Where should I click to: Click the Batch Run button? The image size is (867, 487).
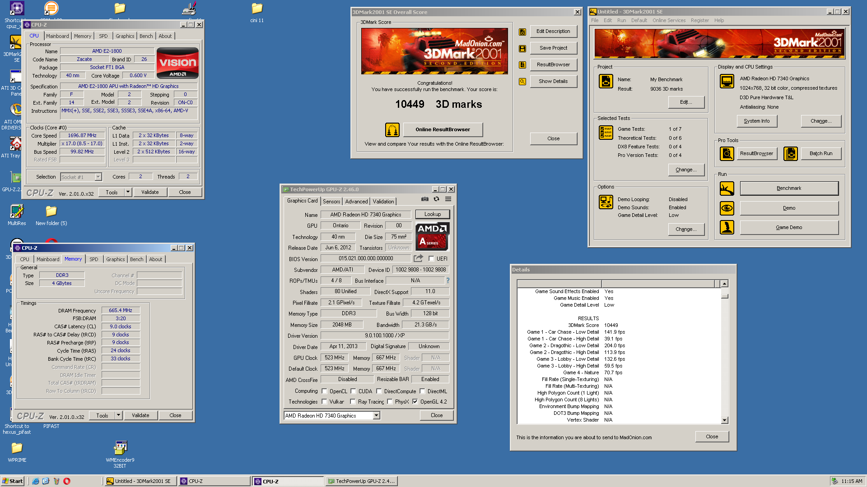coord(821,154)
